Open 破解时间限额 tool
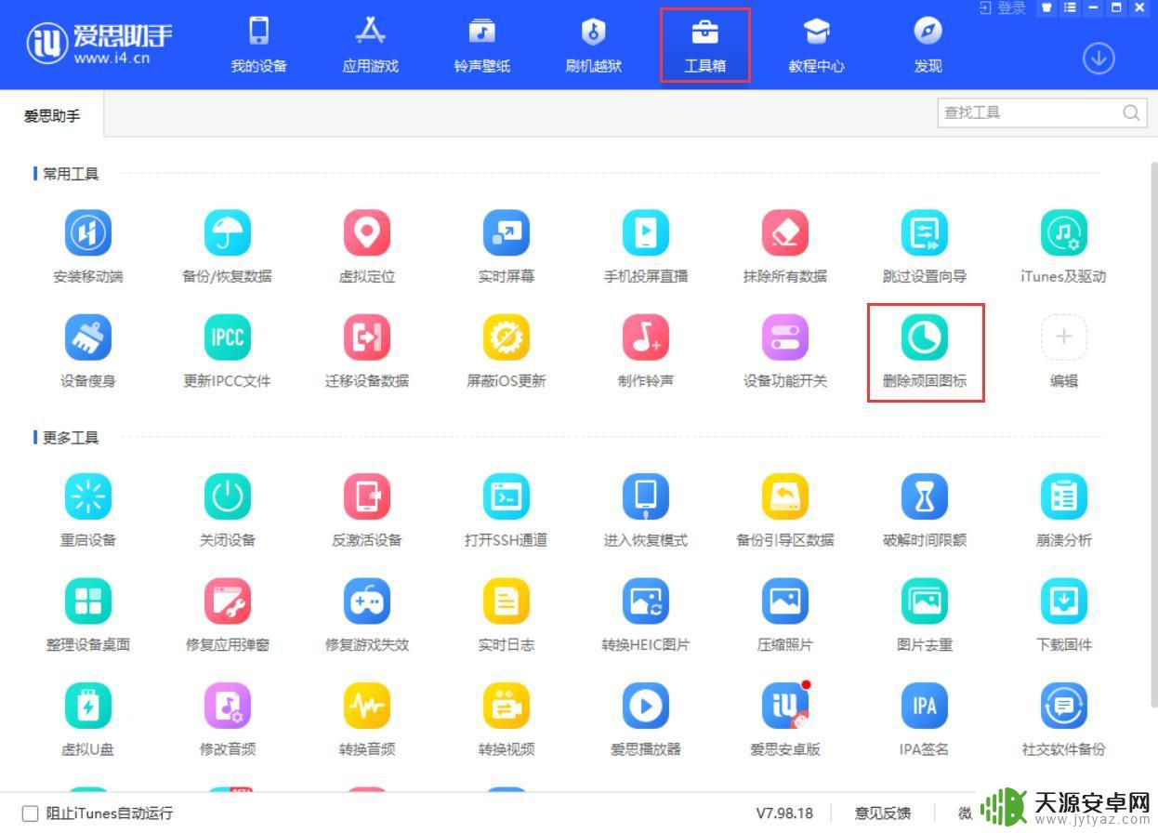 [x=925, y=496]
